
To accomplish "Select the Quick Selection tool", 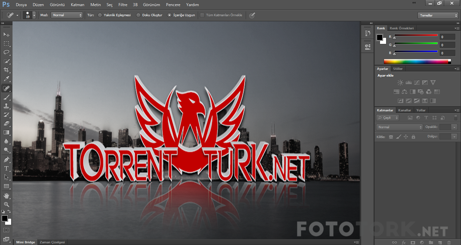I will [x=6, y=61].
